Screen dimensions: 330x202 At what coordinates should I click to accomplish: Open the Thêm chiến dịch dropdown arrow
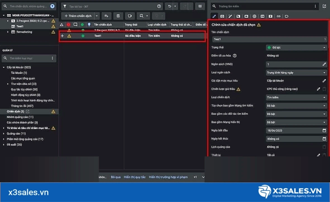[97, 16]
